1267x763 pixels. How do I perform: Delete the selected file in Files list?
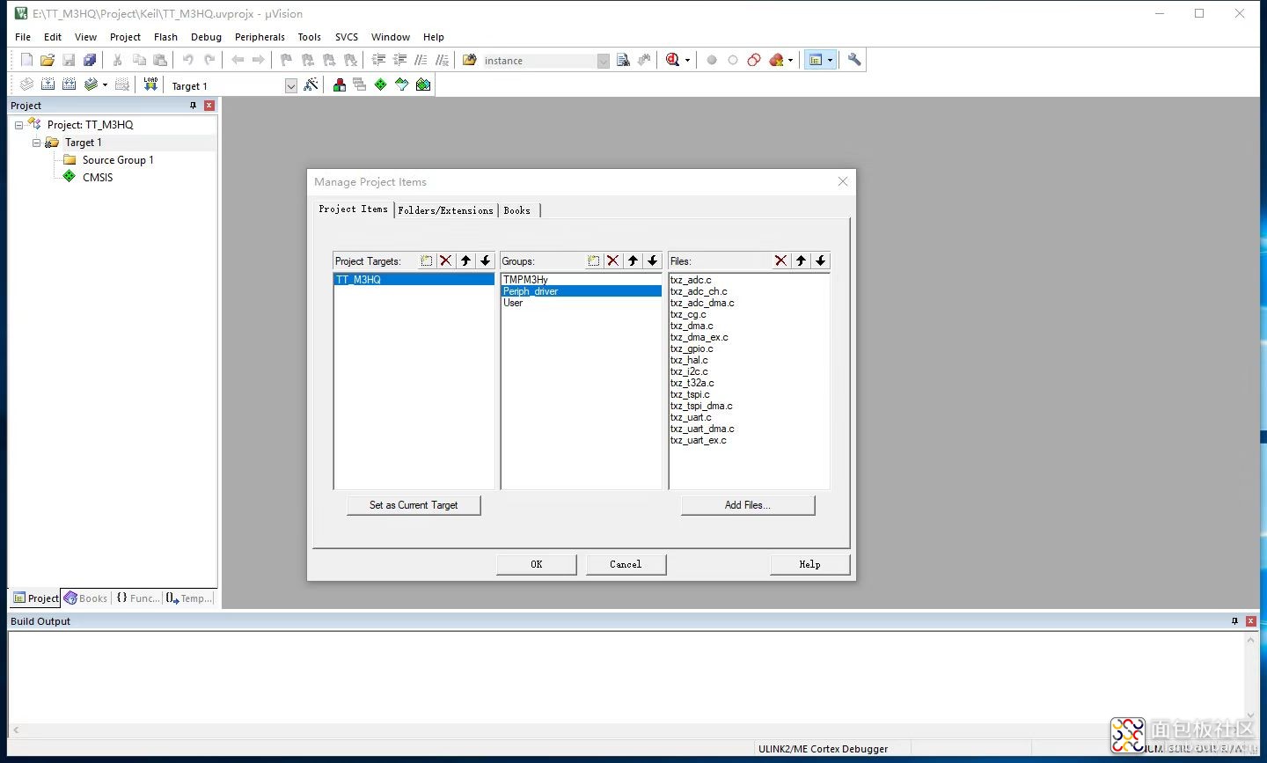(x=780, y=260)
